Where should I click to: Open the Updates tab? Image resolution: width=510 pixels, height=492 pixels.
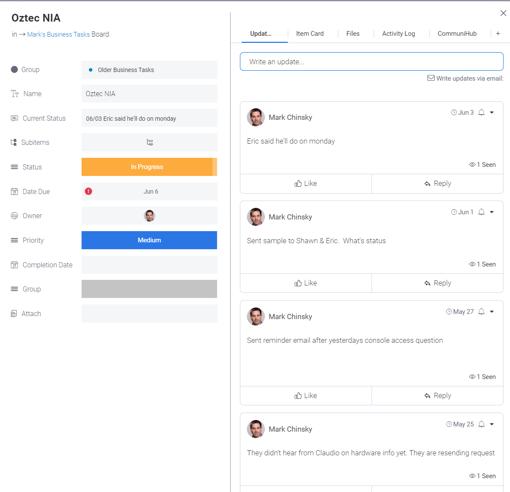click(261, 34)
